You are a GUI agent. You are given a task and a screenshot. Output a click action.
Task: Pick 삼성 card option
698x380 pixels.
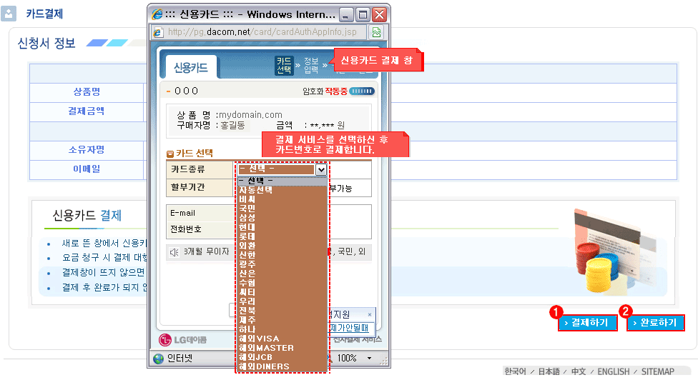pyautogui.click(x=247, y=218)
